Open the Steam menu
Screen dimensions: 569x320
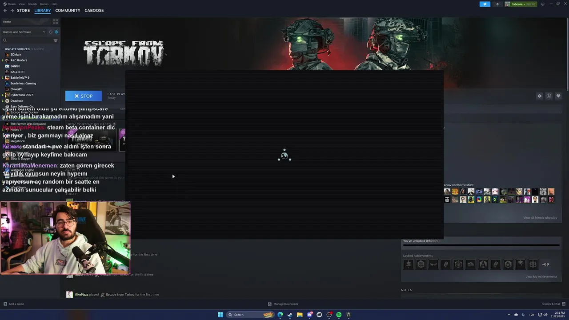point(12,4)
